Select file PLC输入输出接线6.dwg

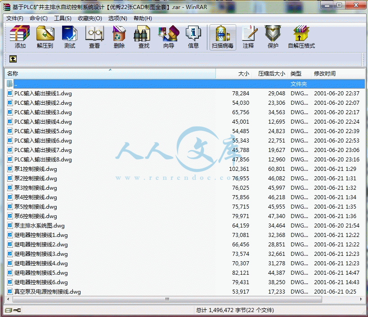(43, 141)
